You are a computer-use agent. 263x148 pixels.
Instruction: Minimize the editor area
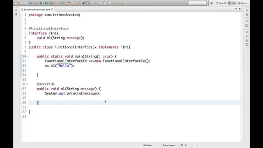[x=235, y=9]
